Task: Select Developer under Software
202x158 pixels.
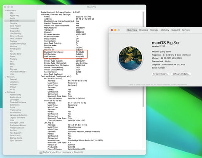Action: click(x=14, y=100)
